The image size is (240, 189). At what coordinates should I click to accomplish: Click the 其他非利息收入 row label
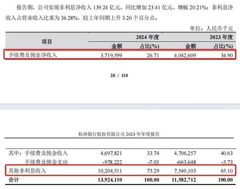28,170
